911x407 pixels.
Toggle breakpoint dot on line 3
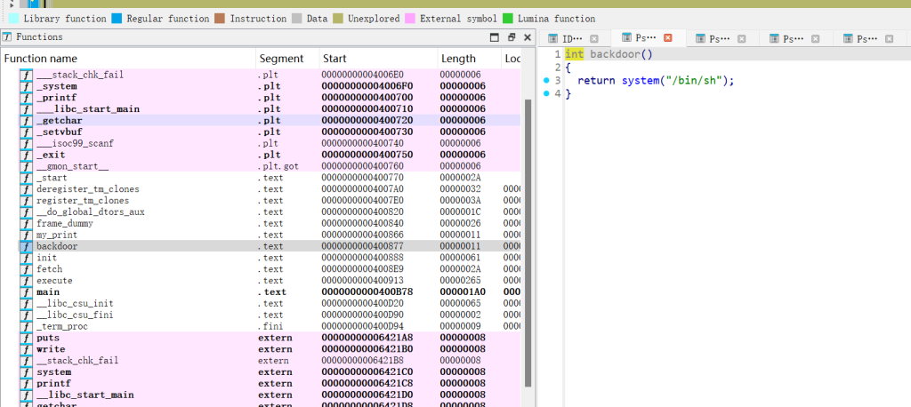coord(546,81)
